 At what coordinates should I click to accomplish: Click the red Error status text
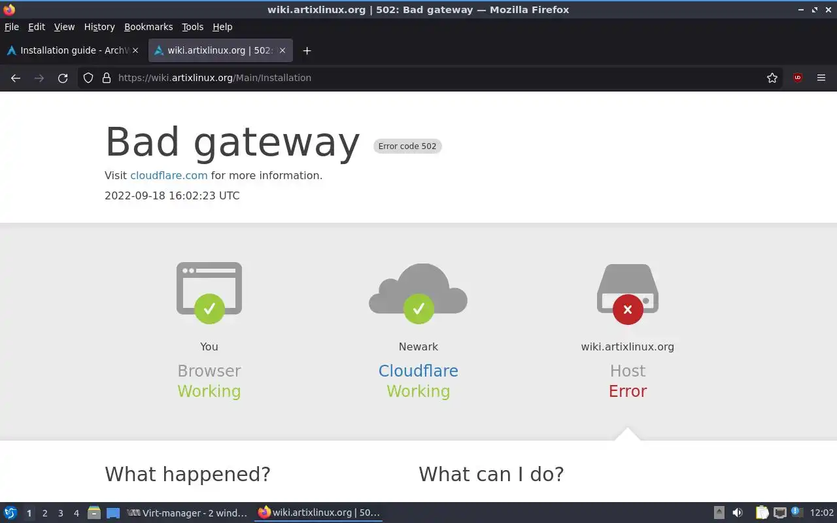(x=628, y=391)
